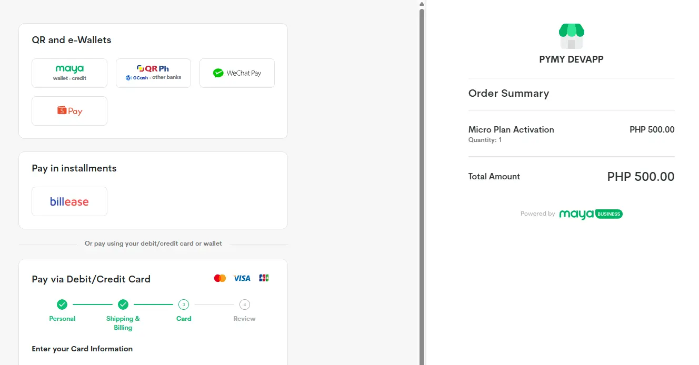Viewport: 699px width, 365px height.
Task: Click the Micro Plan Activation item
Action: 511,129
